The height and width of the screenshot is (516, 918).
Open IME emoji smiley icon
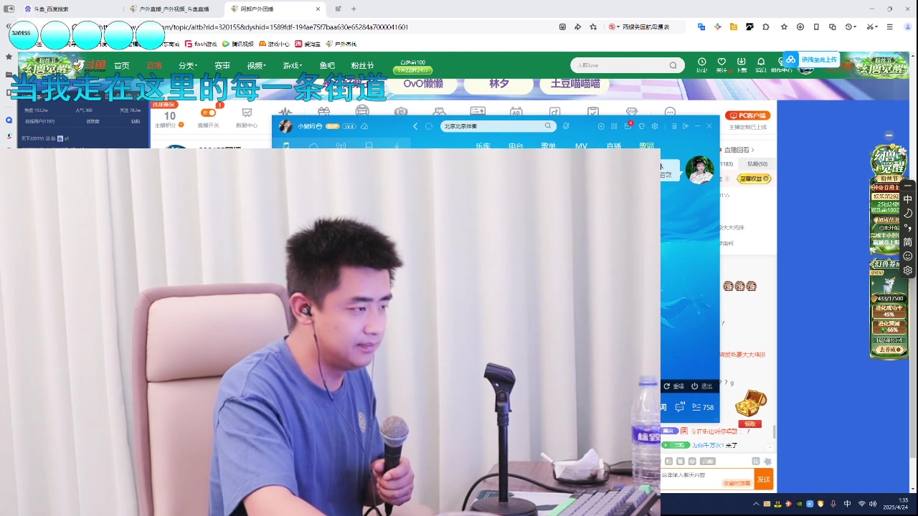908,256
